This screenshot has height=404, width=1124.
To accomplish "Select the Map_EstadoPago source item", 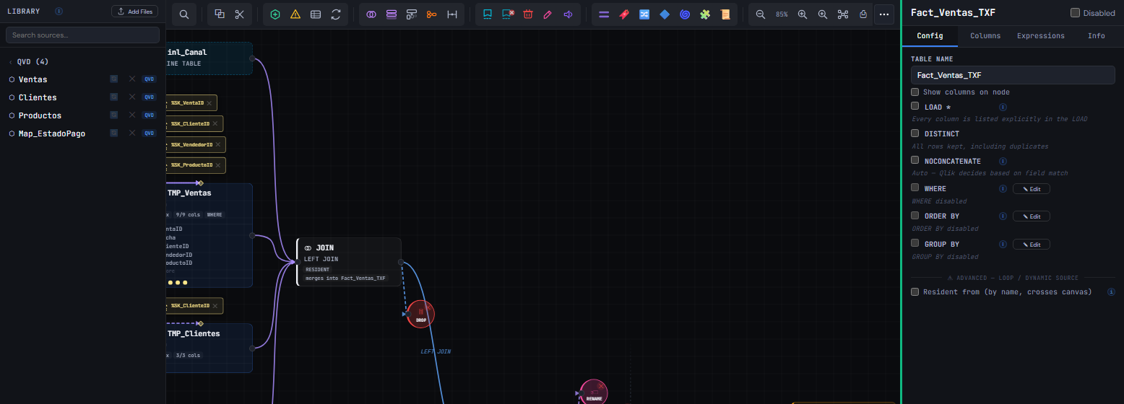I will 51,133.
